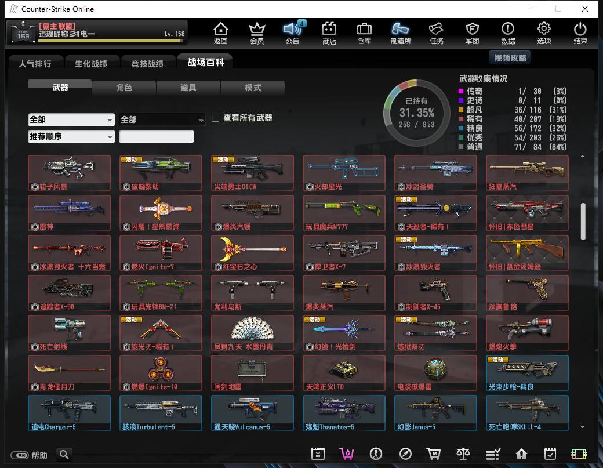Open 选项 settings gear icon
603x468 pixels.
[x=544, y=32]
